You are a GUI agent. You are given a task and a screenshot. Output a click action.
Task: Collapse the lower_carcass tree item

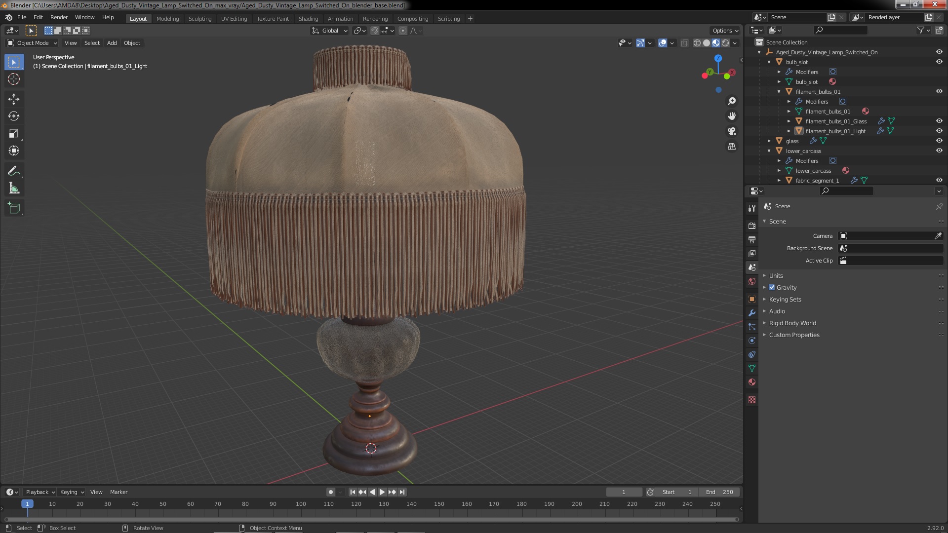point(769,151)
